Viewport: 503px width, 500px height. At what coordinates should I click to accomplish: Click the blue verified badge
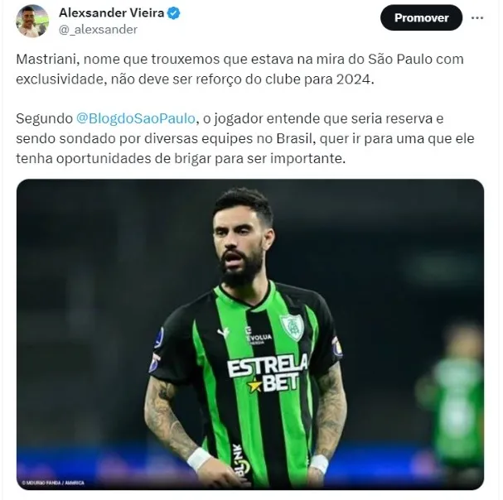tap(173, 13)
